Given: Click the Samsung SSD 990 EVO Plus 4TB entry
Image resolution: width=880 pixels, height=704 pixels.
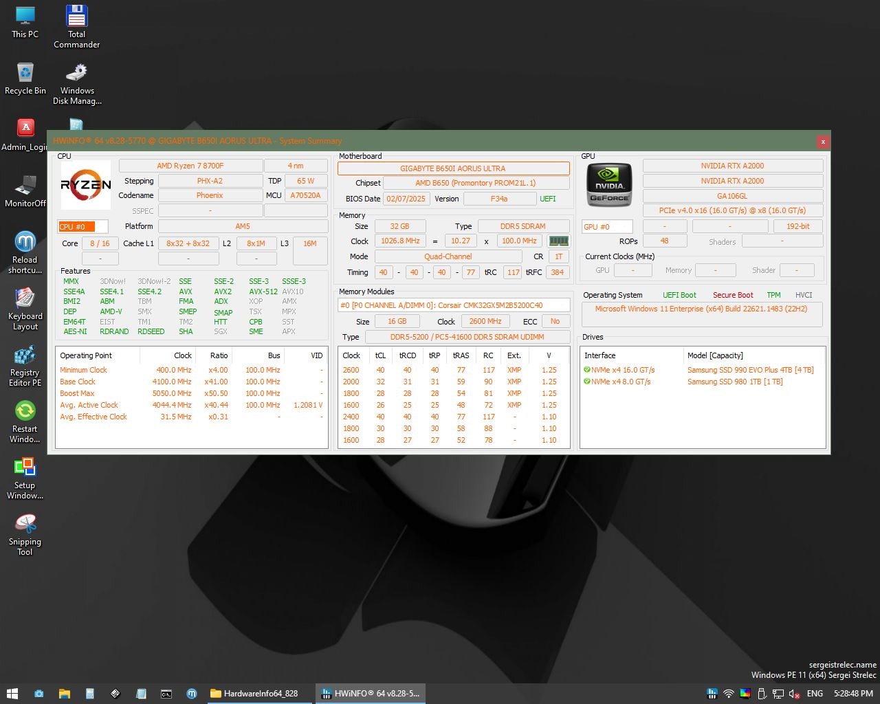Looking at the screenshot, I should click(750, 370).
